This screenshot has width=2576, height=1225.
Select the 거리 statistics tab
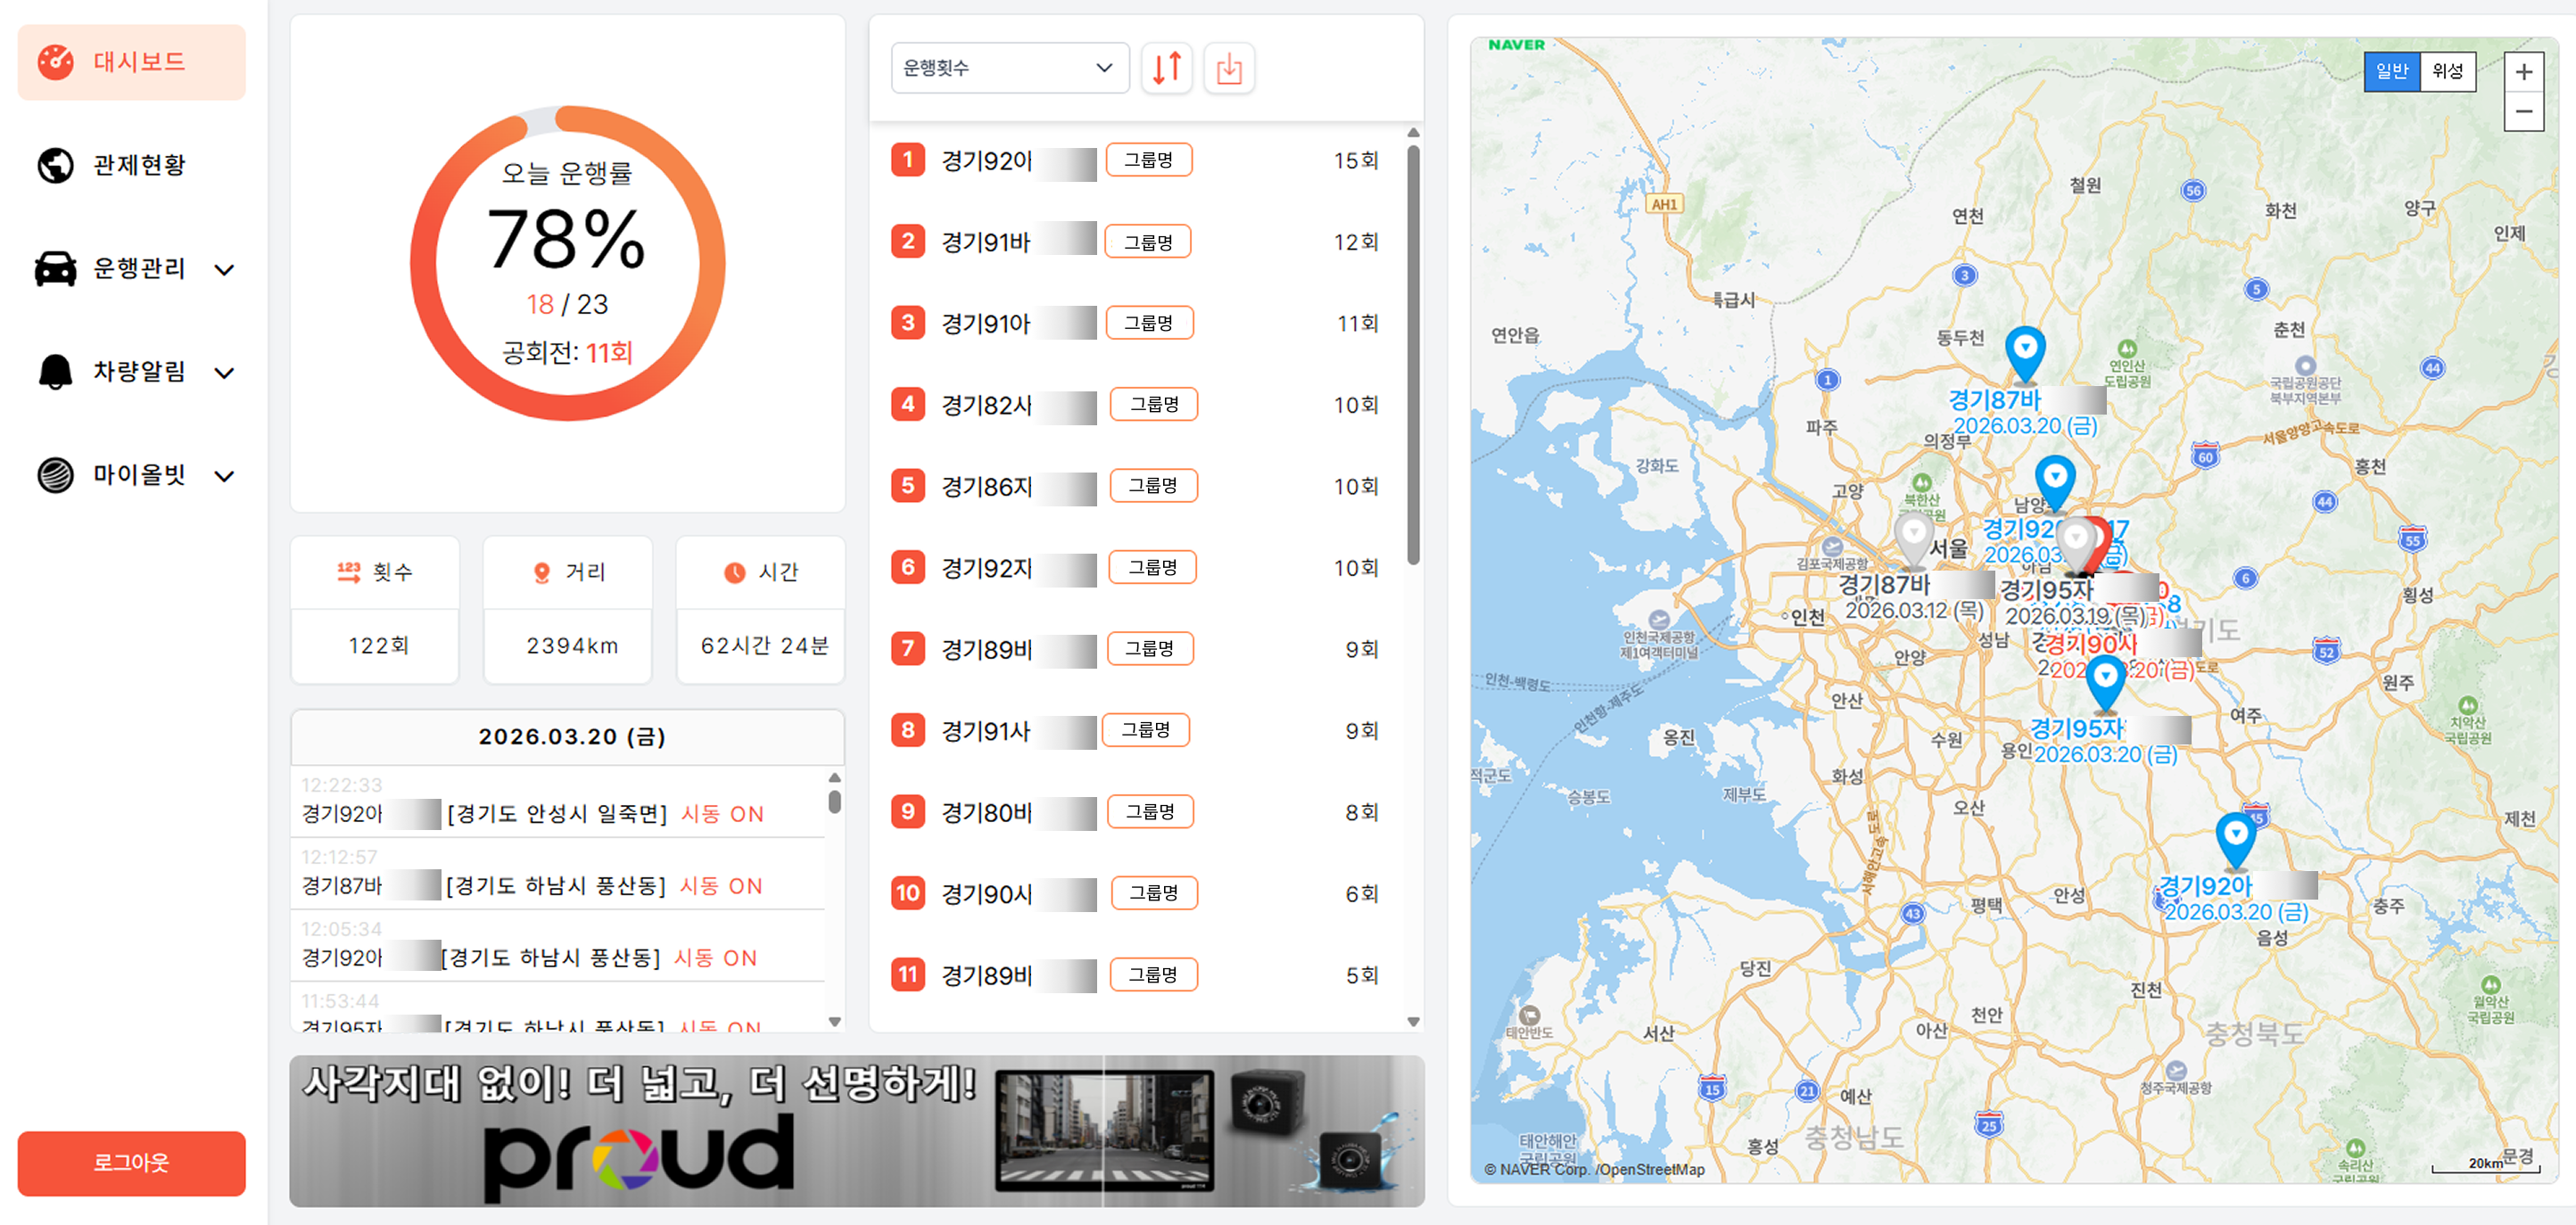[x=568, y=572]
